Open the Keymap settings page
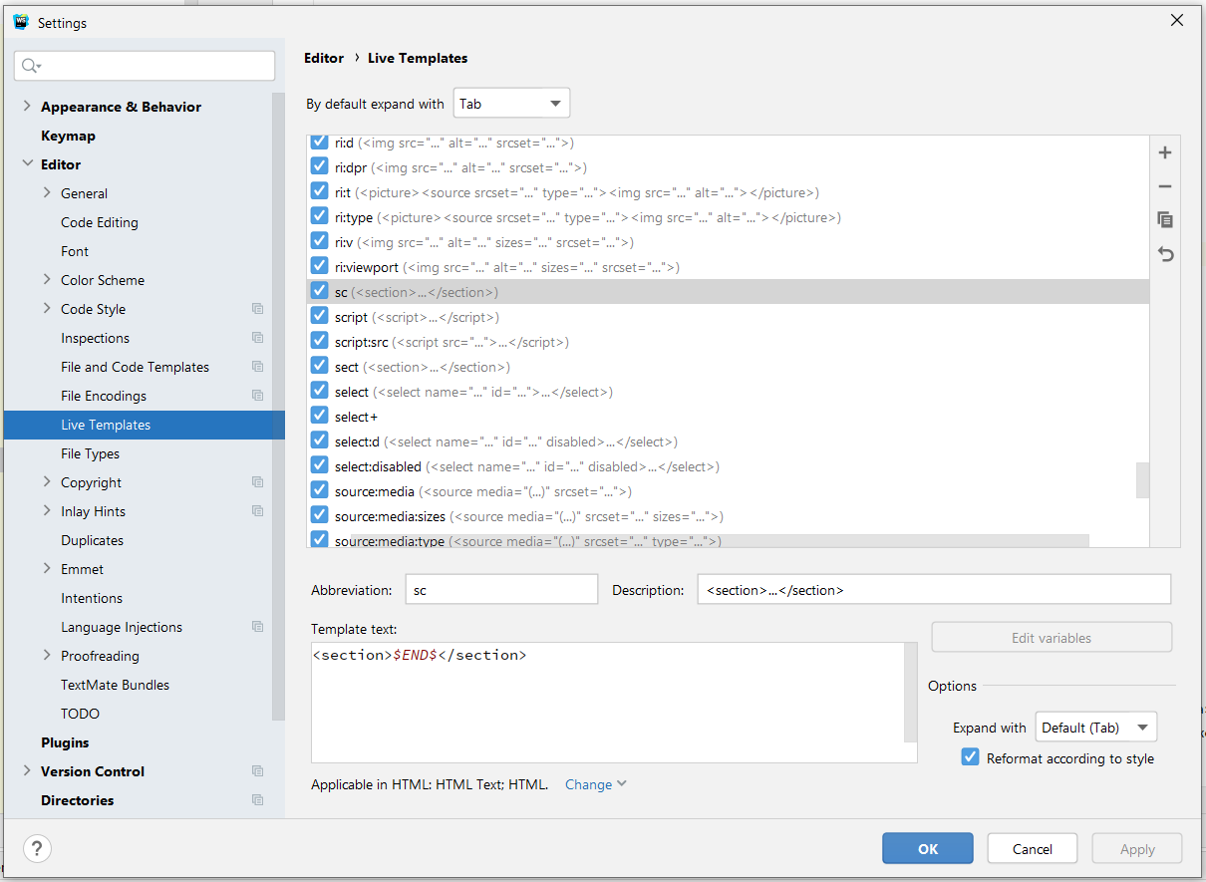The width and height of the screenshot is (1206, 882). click(68, 136)
